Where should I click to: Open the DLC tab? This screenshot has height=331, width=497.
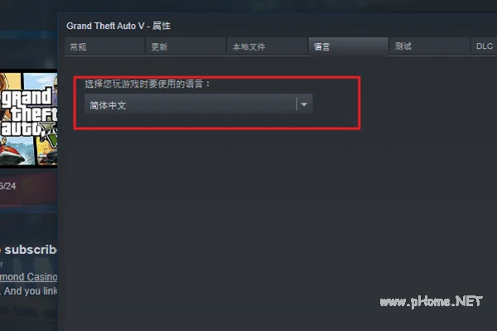tap(484, 46)
